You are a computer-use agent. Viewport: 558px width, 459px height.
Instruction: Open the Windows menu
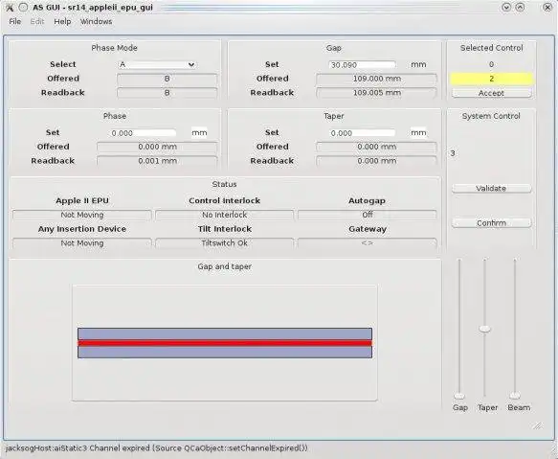96,21
